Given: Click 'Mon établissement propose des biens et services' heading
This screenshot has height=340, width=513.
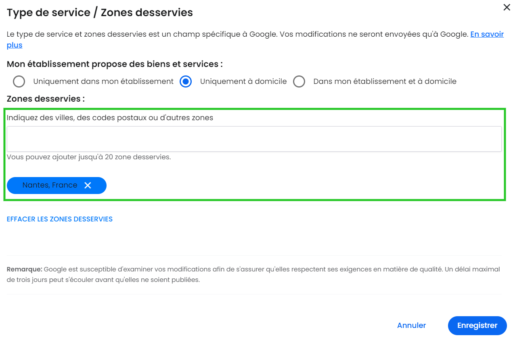Looking at the screenshot, I should click(x=115, y=64).
